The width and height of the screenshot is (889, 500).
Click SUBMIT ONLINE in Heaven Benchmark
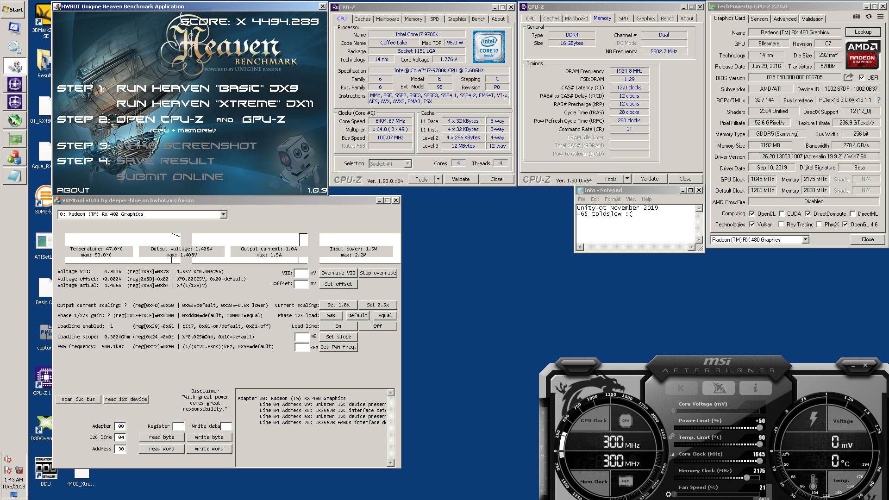click(x=169, y=177)
